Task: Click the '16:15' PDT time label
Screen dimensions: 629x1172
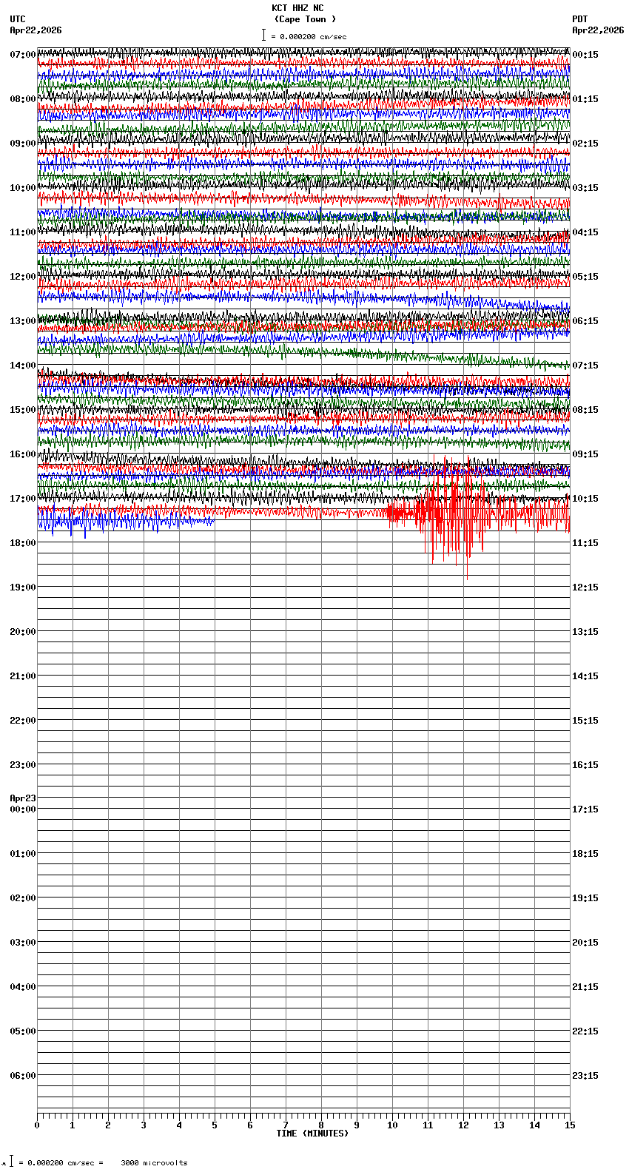Action: point(585,765)
